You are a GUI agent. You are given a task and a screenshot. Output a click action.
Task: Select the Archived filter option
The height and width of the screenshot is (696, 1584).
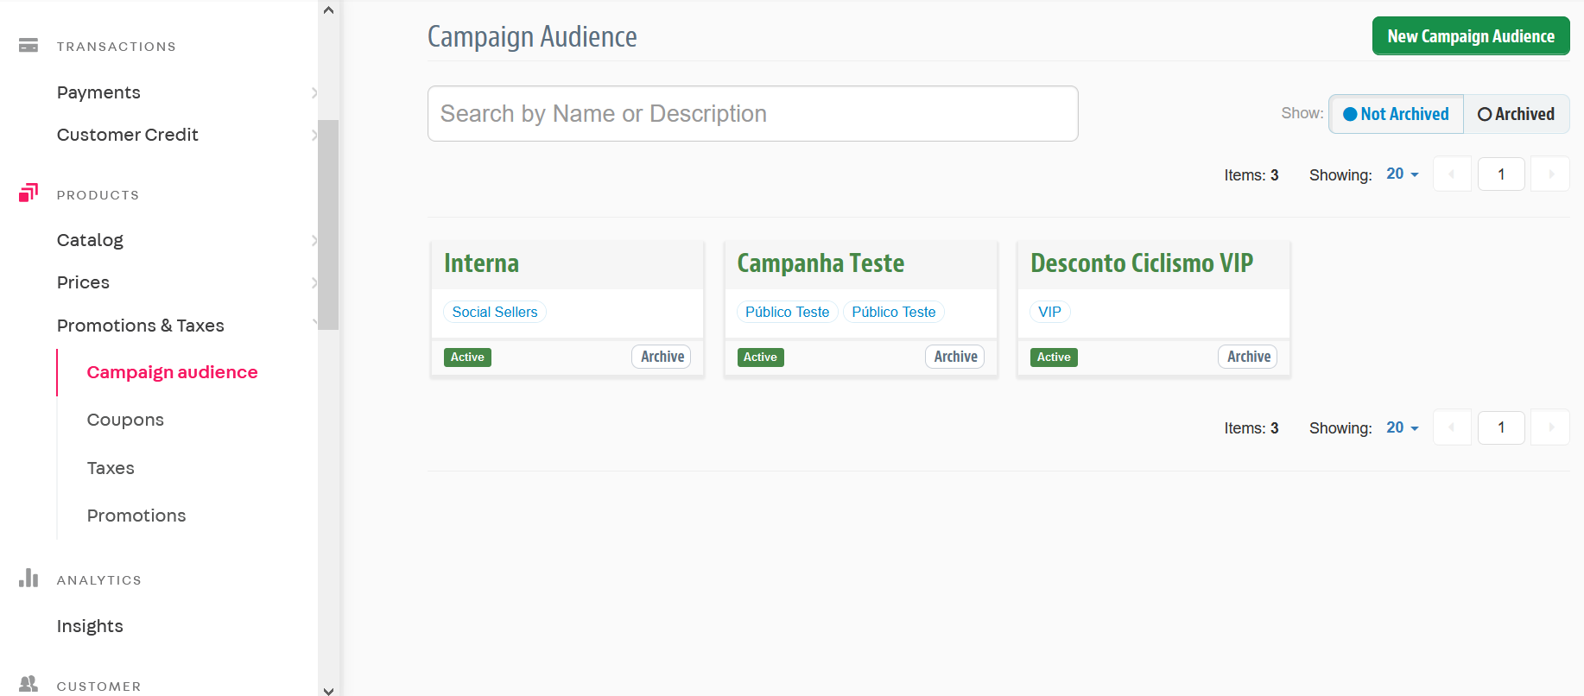tap(1516, 114)
